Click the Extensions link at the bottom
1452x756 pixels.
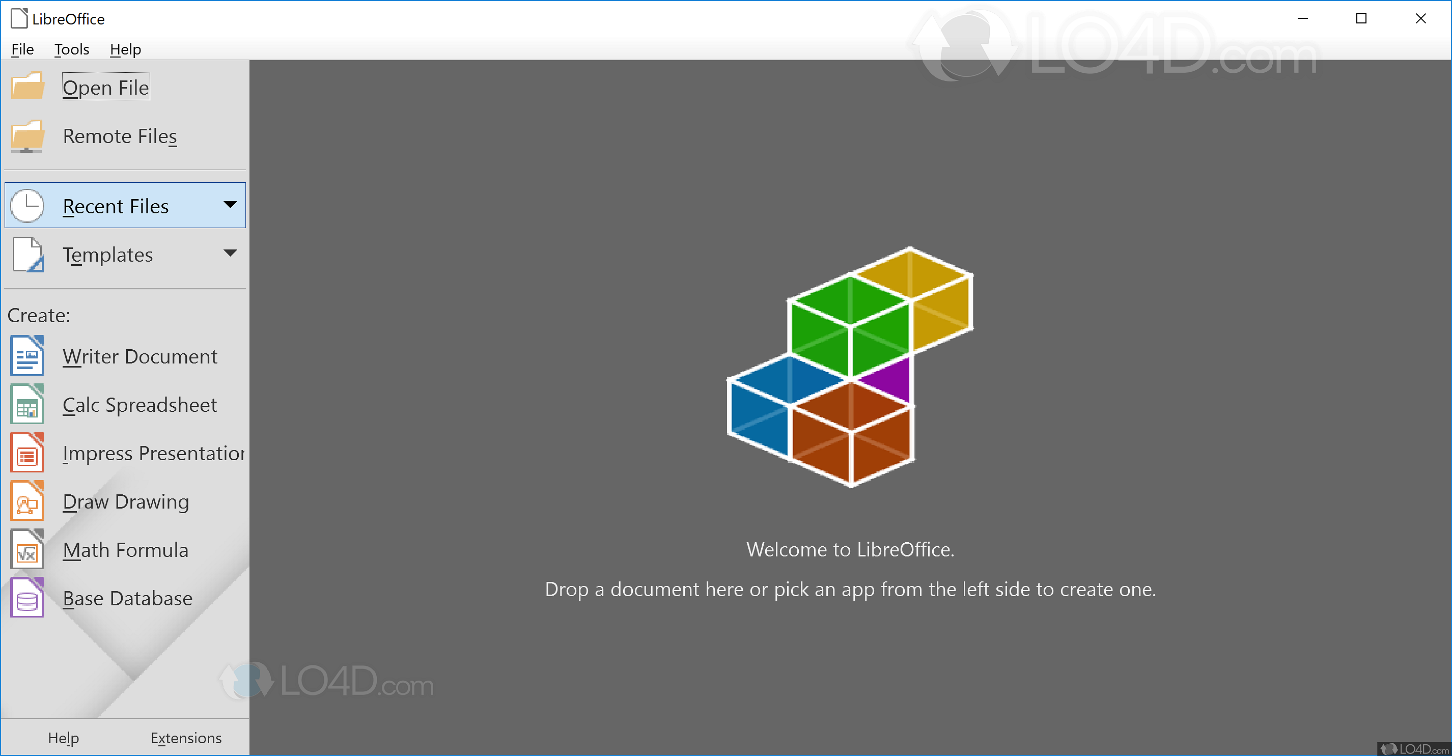tap(186, 737)
